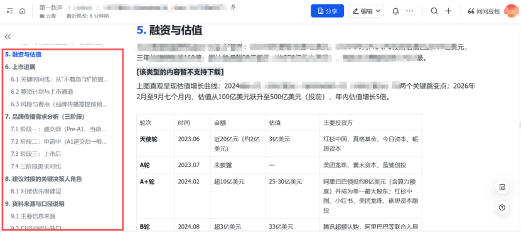Click the 主要投资方 table header cell
This screenshot has height=233, width=521.
coord(371,122)
